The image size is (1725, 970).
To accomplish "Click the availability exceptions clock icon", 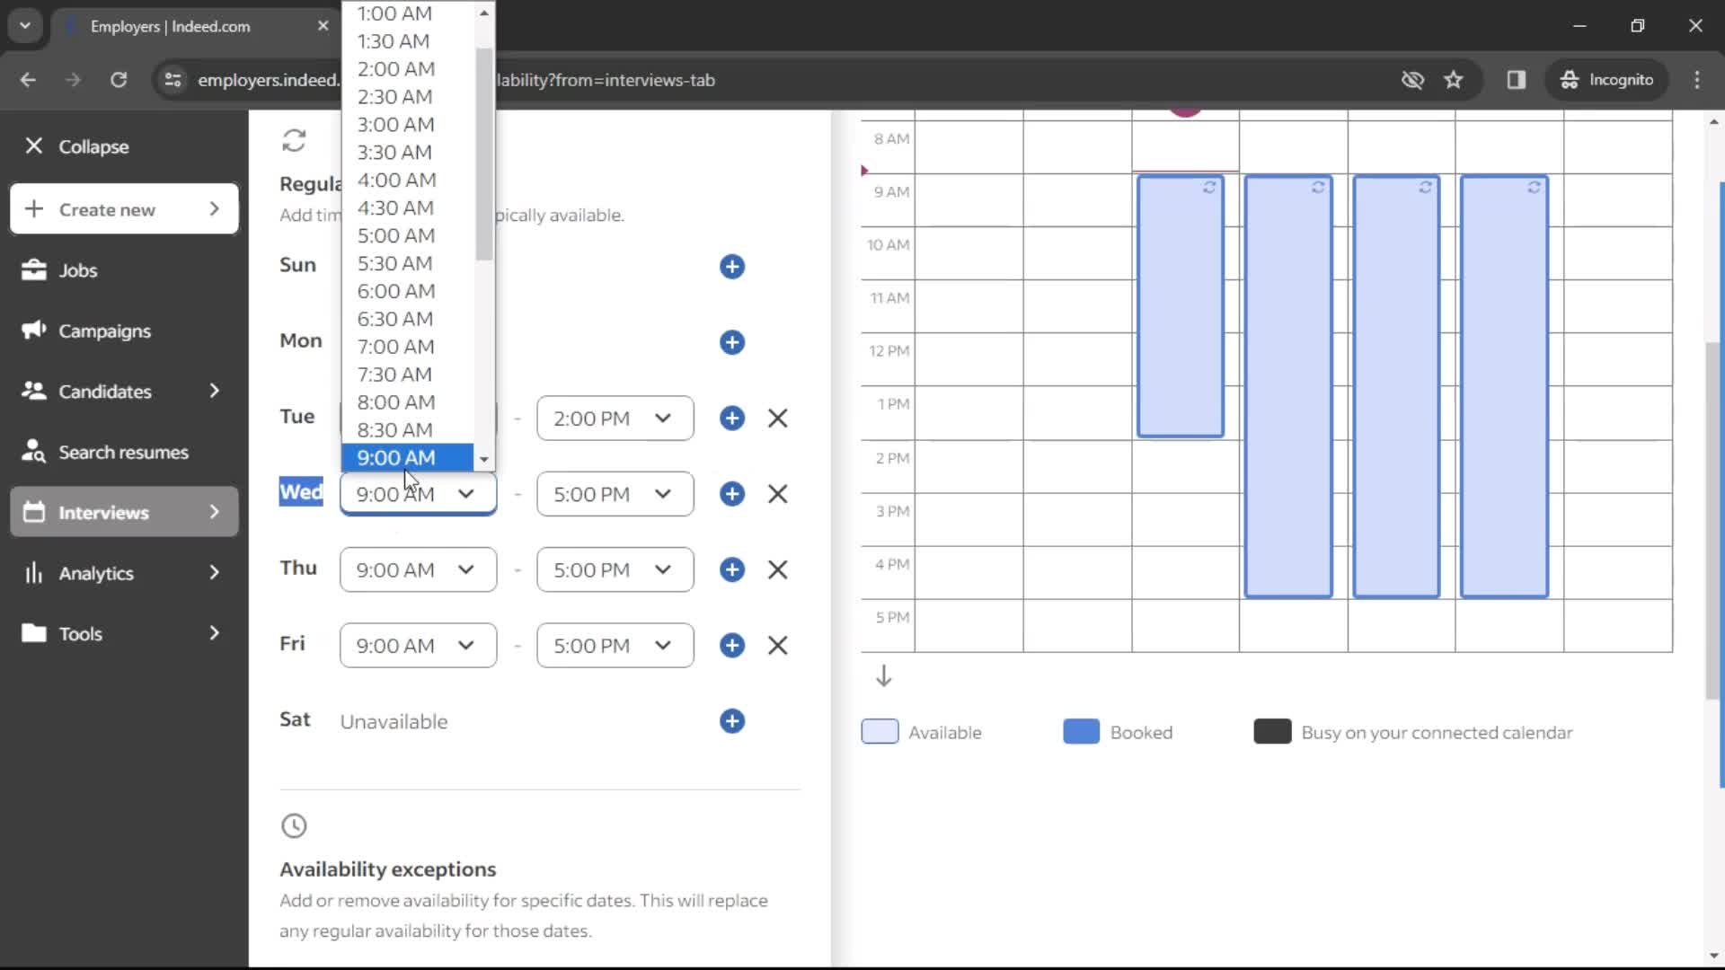I will coord(294,825).
